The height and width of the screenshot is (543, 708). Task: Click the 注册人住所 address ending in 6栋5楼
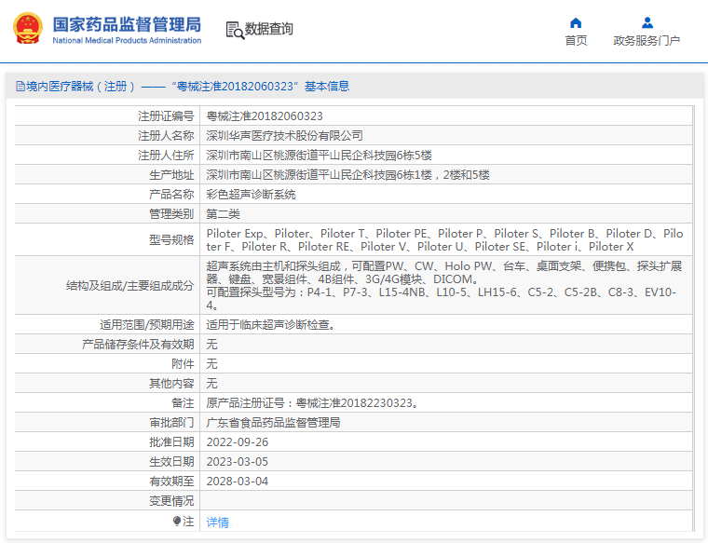319,156
